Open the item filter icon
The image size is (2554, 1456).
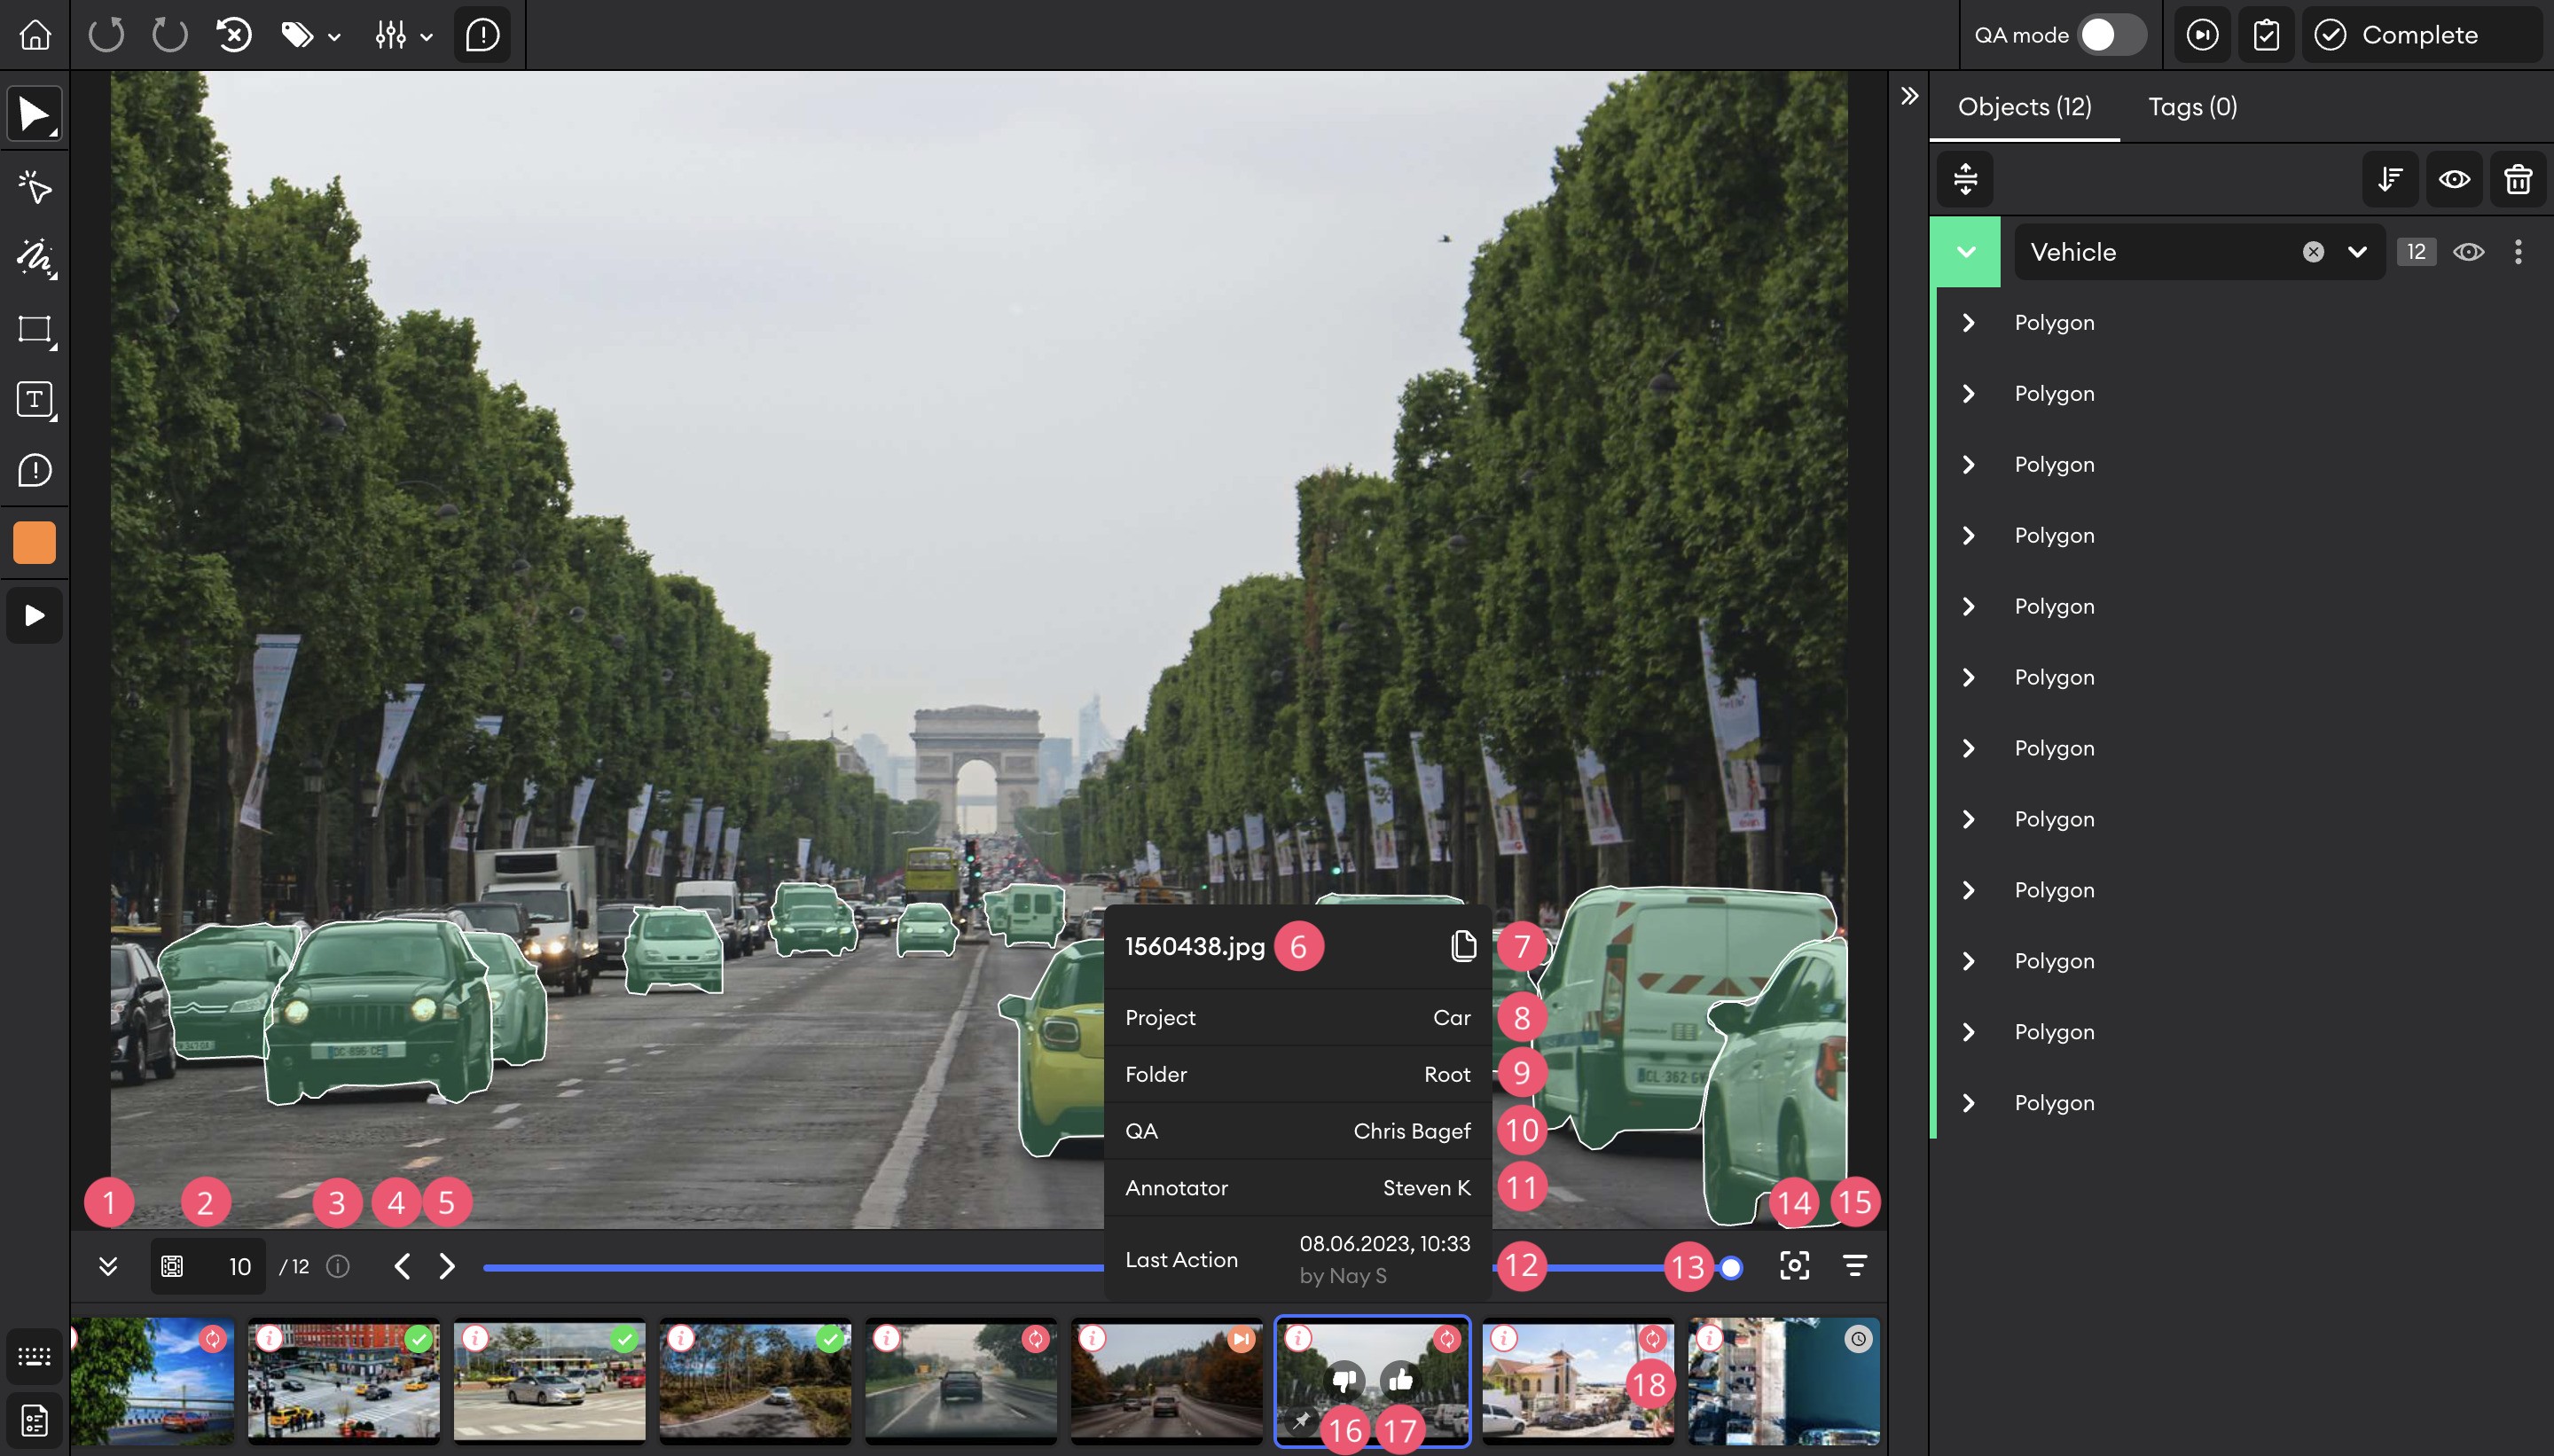[x=1855, y=1266]
